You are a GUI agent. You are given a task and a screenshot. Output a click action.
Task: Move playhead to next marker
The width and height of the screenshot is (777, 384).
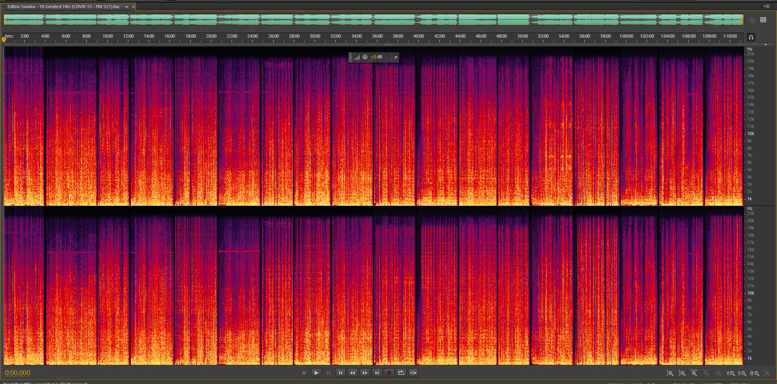click(x=377, y=373)
